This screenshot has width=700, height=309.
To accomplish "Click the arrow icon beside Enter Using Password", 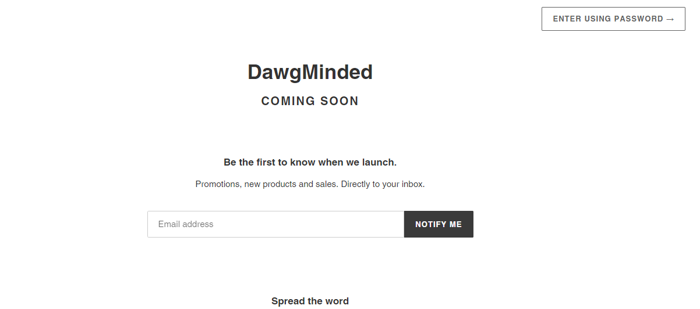I will click(x=670, y=19).
